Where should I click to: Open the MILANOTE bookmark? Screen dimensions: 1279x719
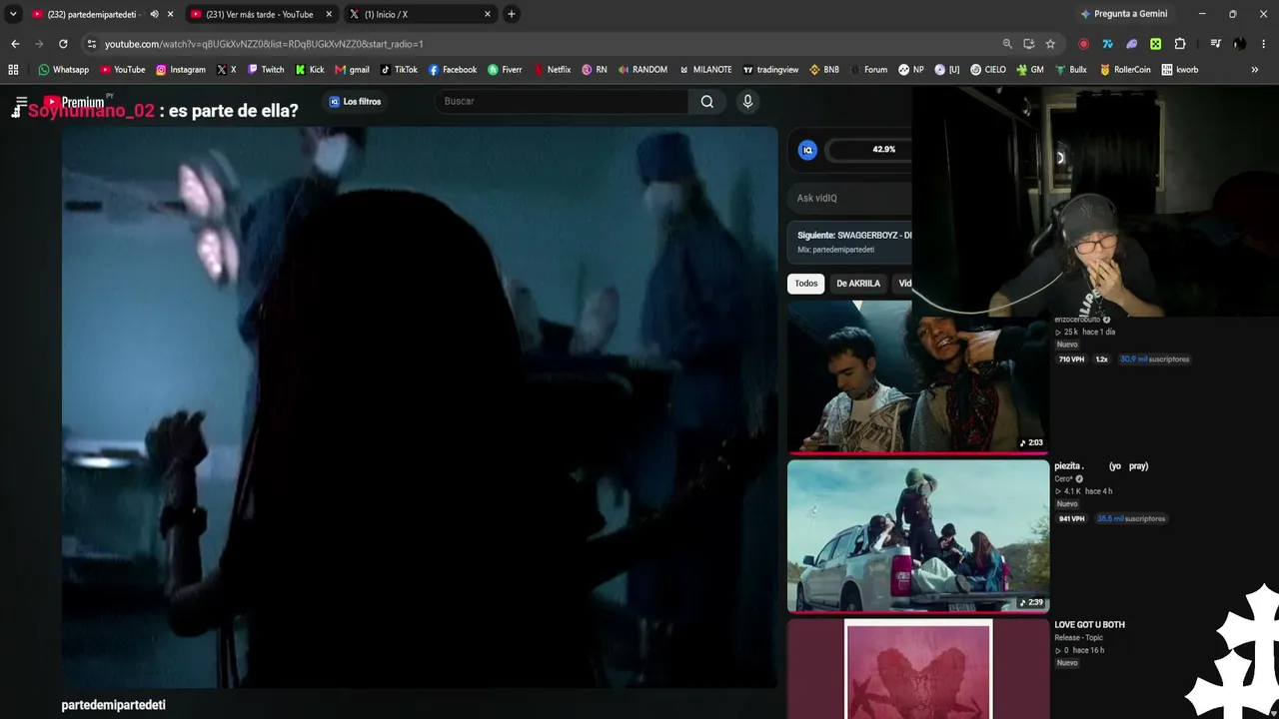click(x=705, y=70)
